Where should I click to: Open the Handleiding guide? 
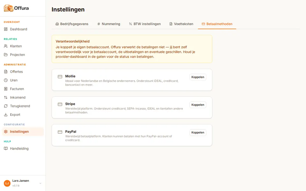pos(23,149)
